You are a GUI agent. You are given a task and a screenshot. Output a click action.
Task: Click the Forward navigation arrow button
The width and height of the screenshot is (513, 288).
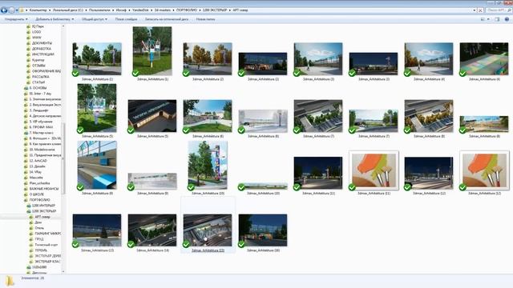click(11, 10)
